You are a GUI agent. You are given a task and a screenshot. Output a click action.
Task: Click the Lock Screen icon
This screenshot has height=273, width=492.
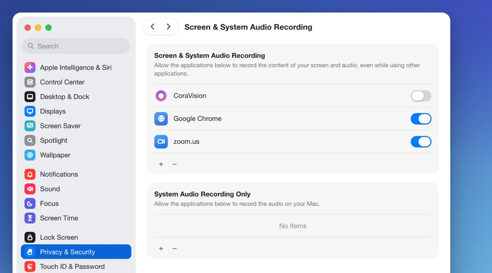click(x=30, y=237)
